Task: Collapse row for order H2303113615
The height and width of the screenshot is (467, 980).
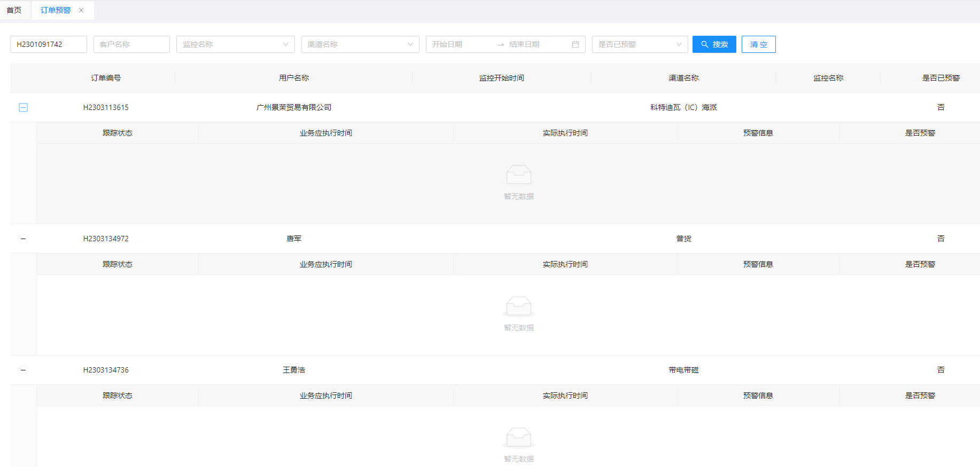Action: pyautogui.click(x=24, y=107)
